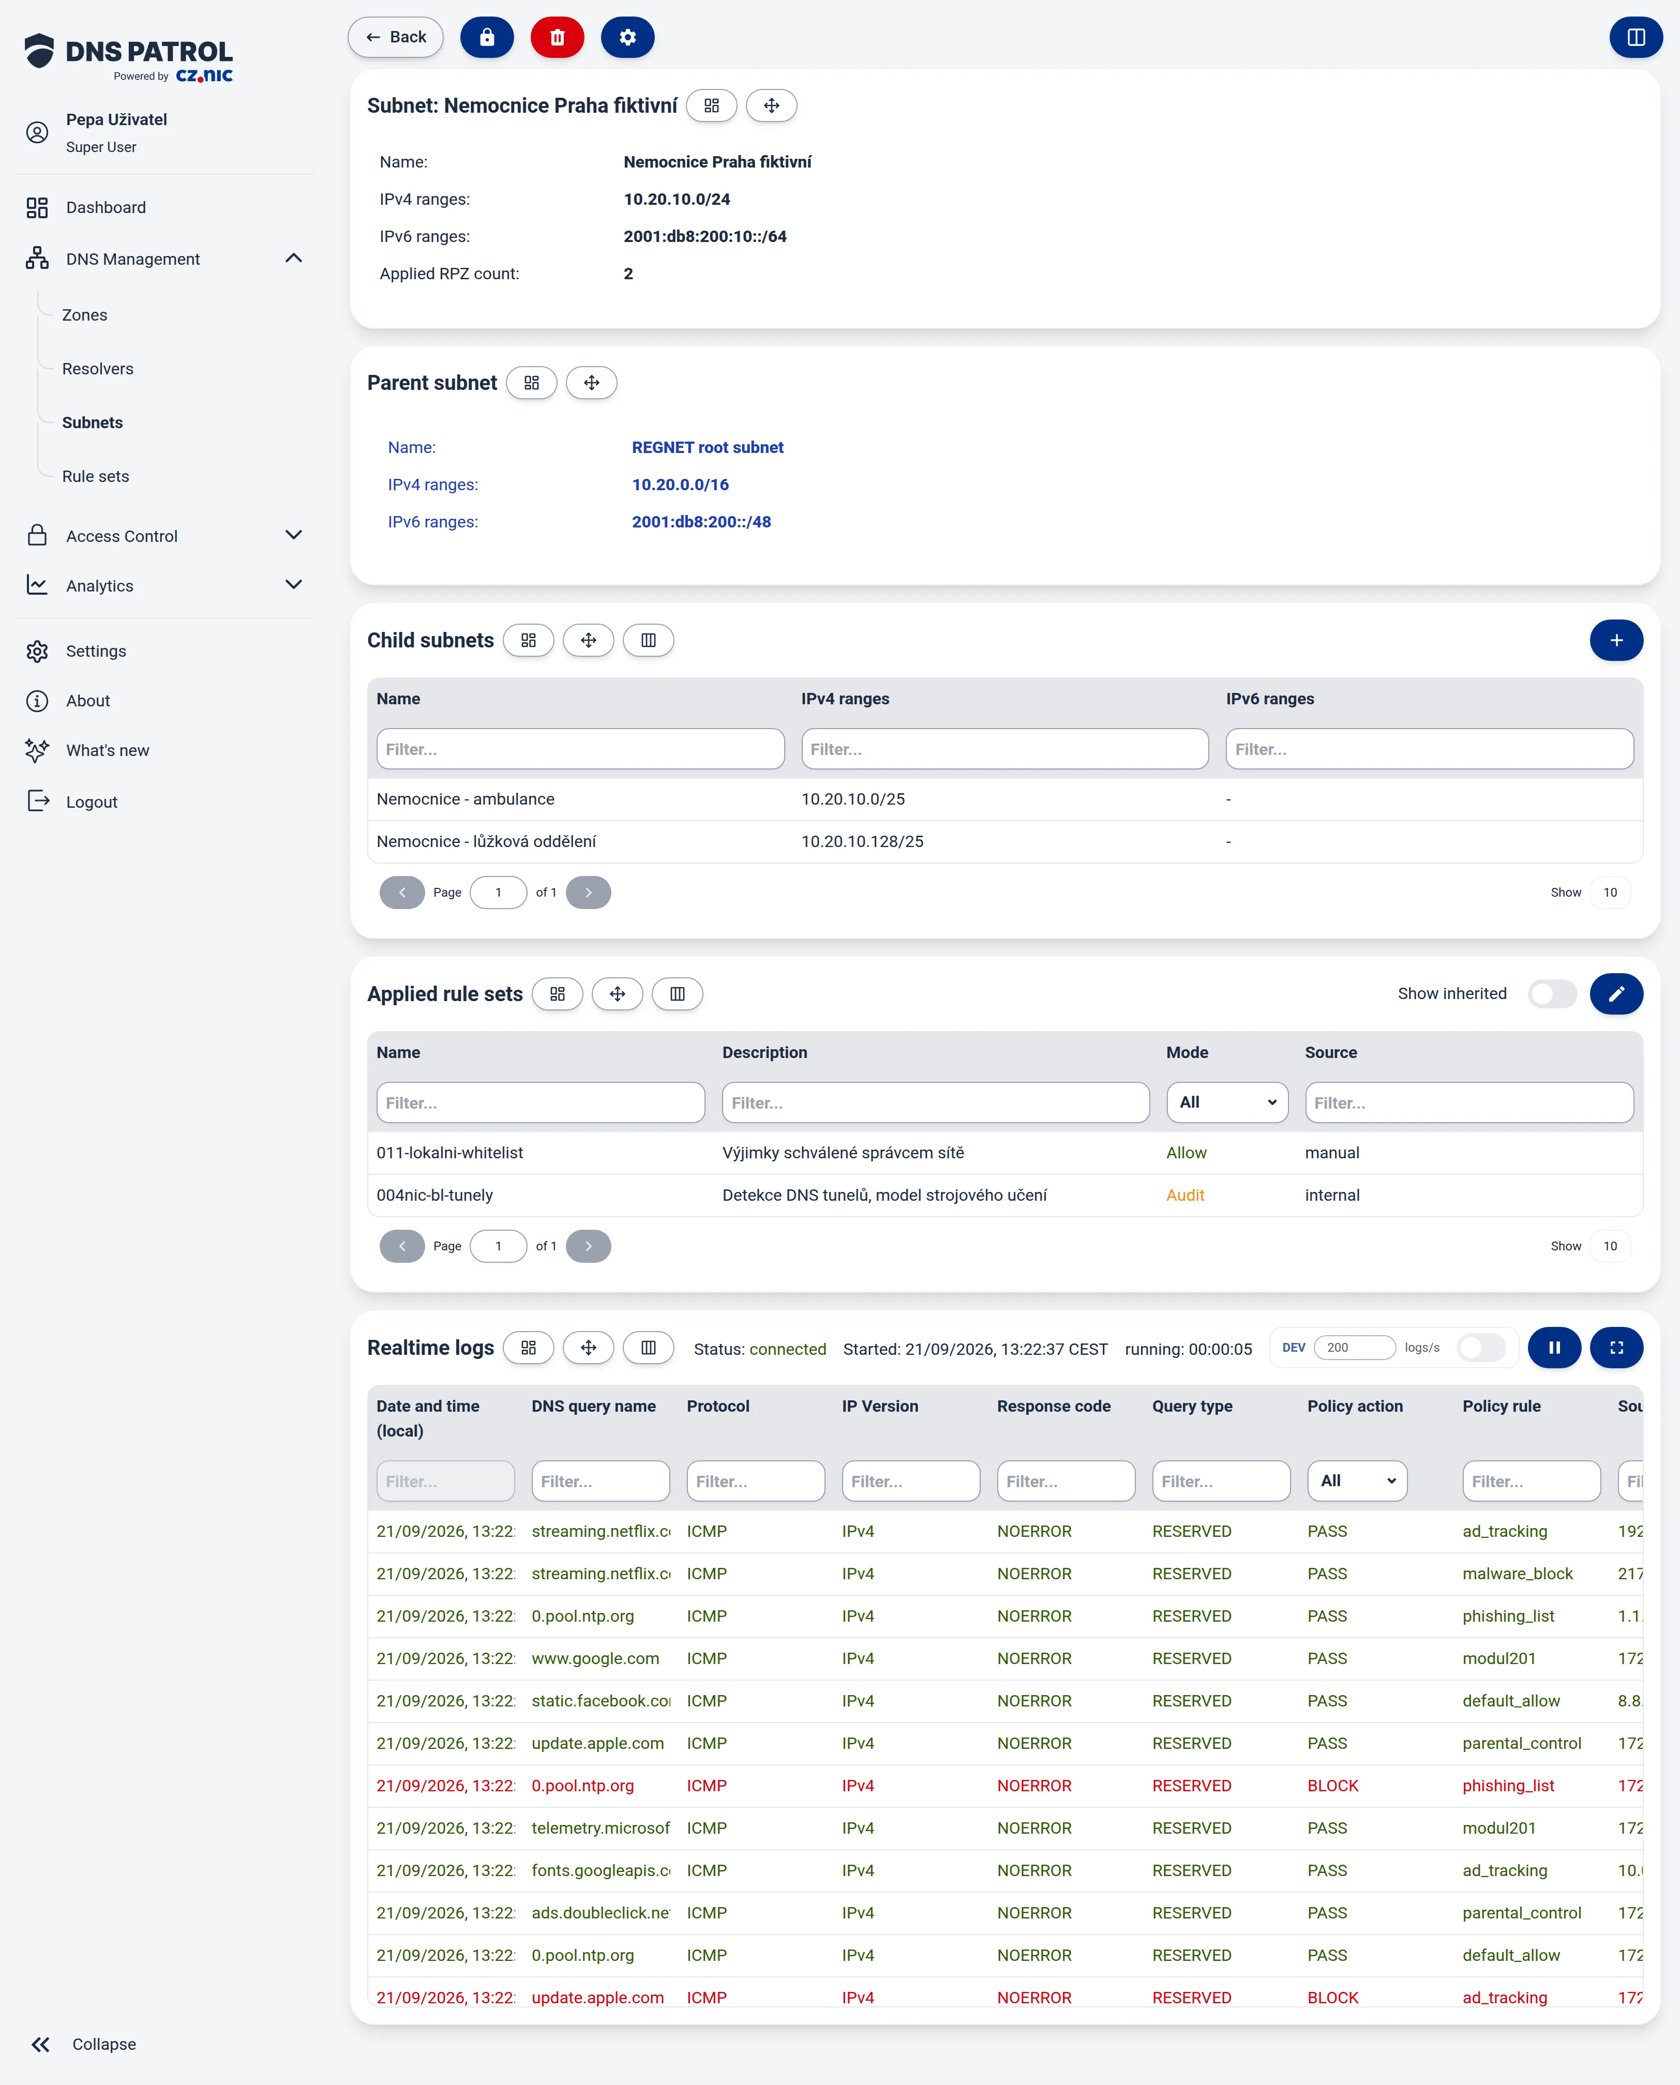The width and height of the screenshot is (1680, 2085).
Task: Click the blue lock button in top toolbar
Action: click(x=487, y=38)
